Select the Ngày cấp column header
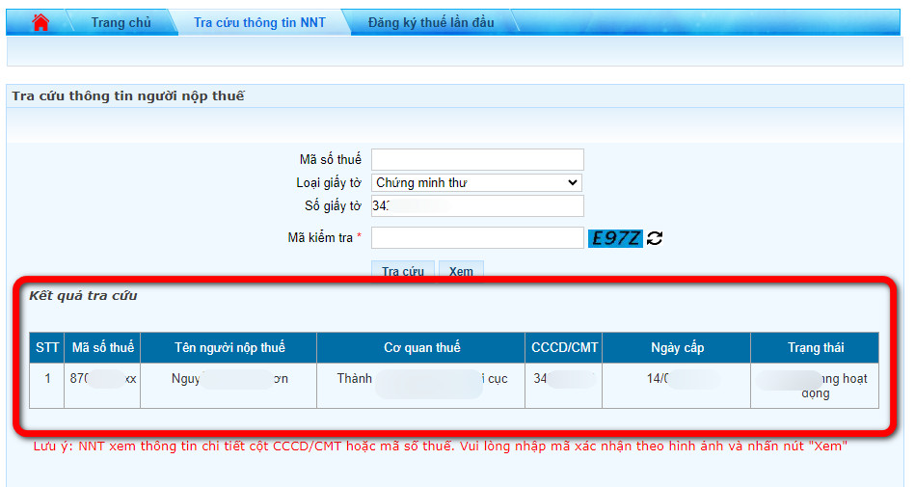Screen dimensions: 915x487 (x=677, y=347)
